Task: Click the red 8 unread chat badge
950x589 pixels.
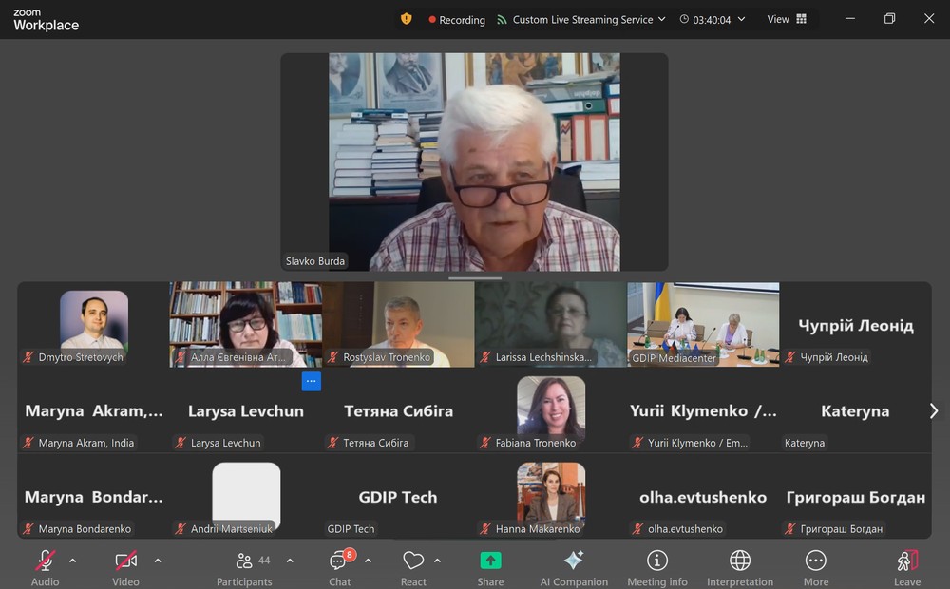Action: pyautogui.click(x=349, y=555)
